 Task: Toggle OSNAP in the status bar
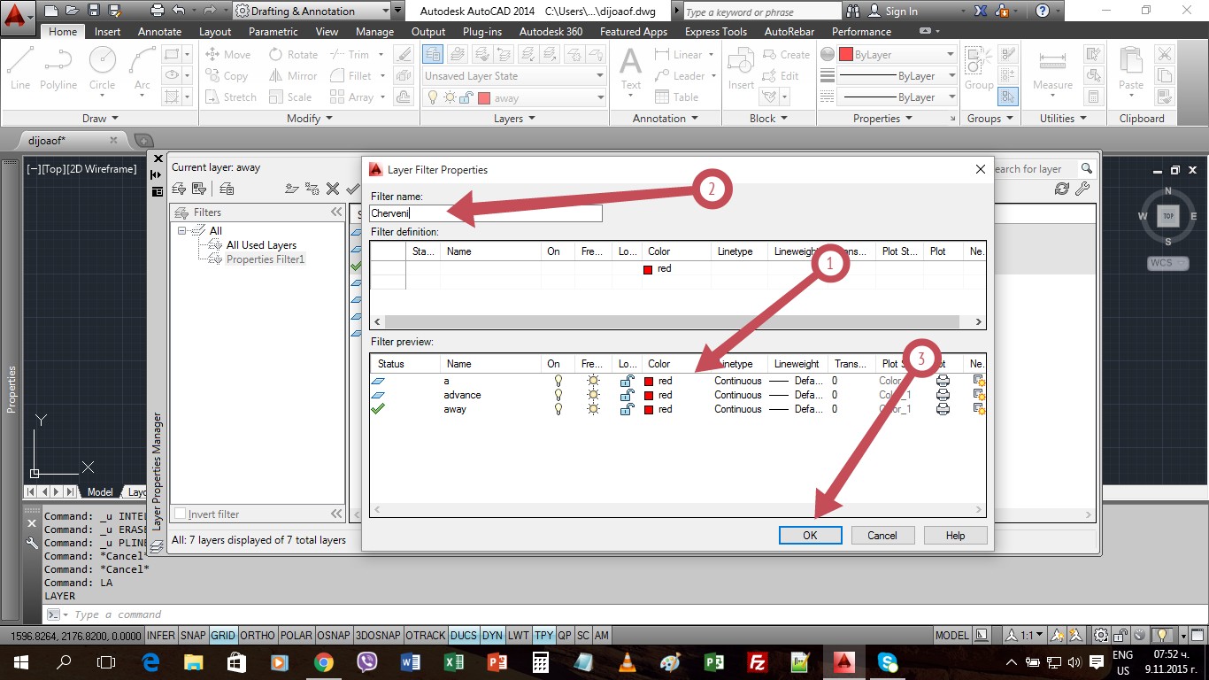tap(334, 636)
